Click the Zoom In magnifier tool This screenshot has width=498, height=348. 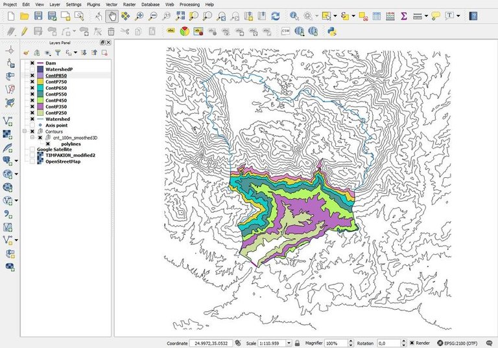[139, 16]
